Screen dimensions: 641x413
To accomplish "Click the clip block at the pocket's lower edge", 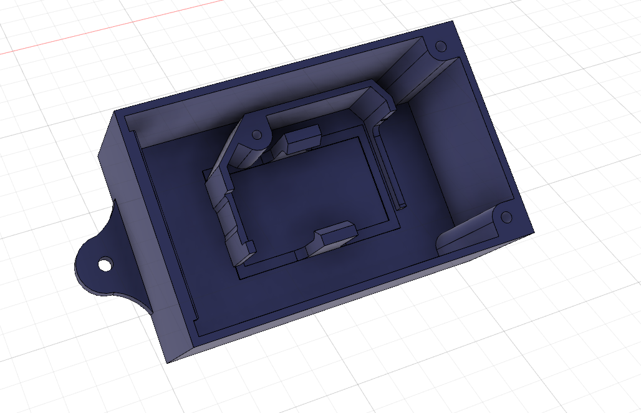I will 333,238.
